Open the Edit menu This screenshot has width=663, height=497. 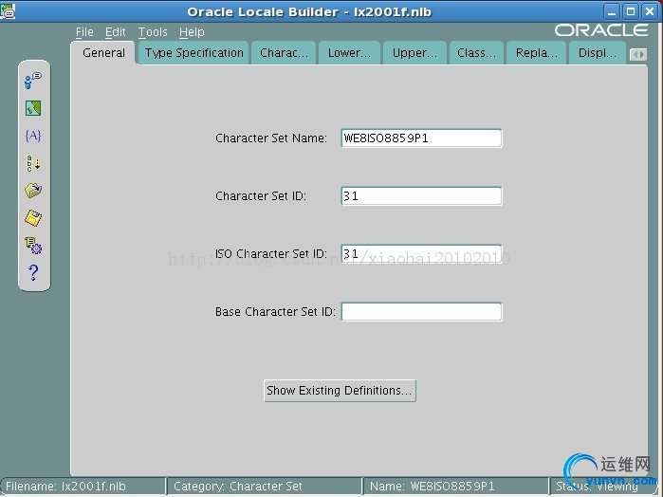(x=115, y=32)
